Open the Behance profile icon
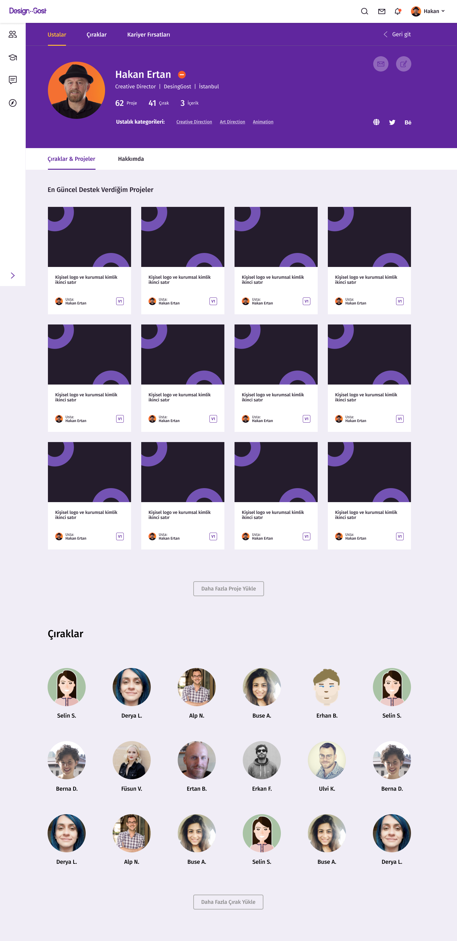 click(x=408, y=122)
